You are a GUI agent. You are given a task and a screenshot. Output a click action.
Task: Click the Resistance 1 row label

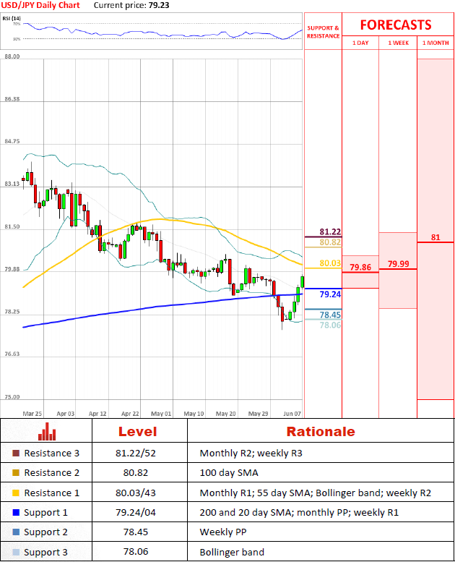(51, 493)
